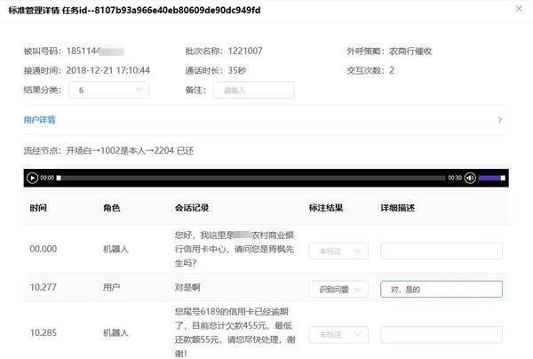Open the 用户详情 section link
Screen dimensions: 533x359
coord(40,119)
